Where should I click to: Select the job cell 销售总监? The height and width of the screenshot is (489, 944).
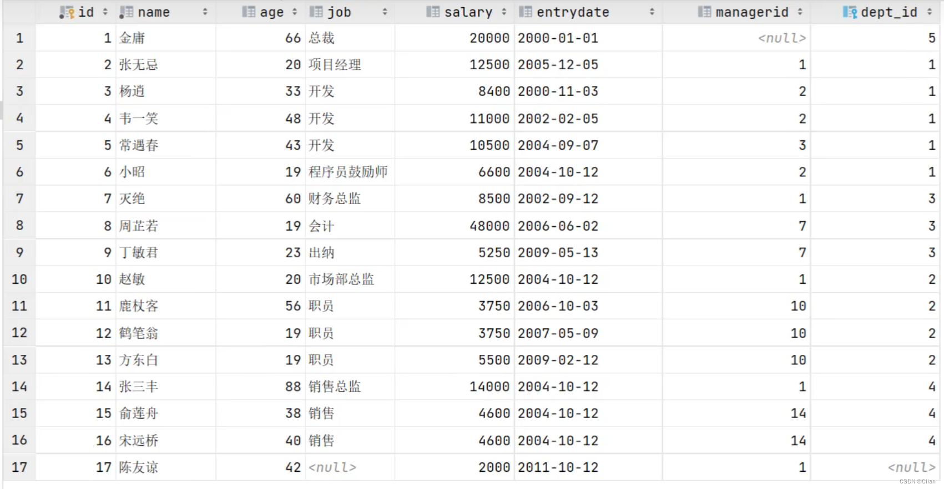(350, 386)
